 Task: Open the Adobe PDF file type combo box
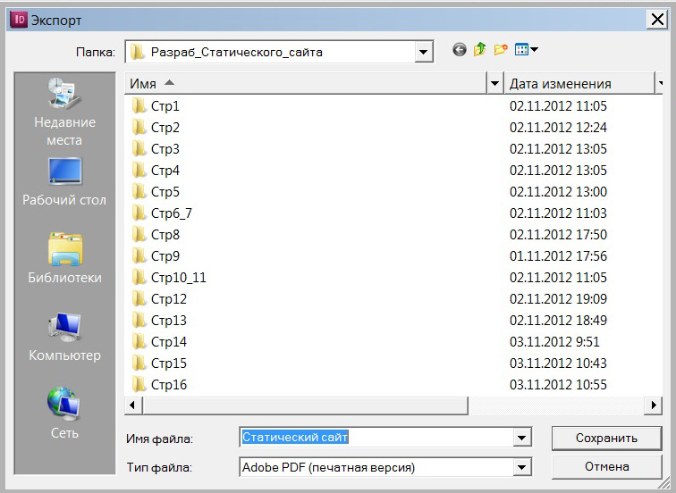coord(385,467)
